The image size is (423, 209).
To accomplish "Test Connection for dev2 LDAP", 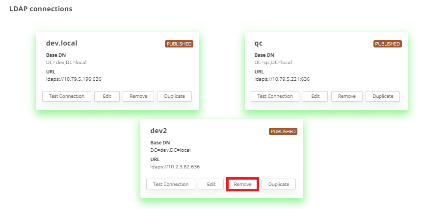I will coord(171,185).
